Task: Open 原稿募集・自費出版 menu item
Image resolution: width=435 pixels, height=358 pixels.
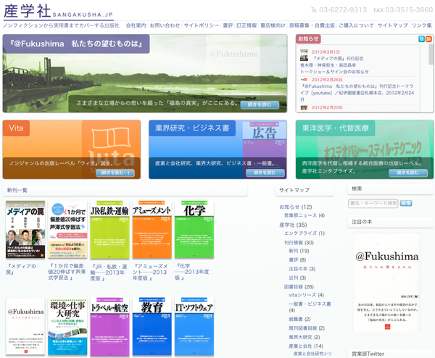Action: [312, 25]
